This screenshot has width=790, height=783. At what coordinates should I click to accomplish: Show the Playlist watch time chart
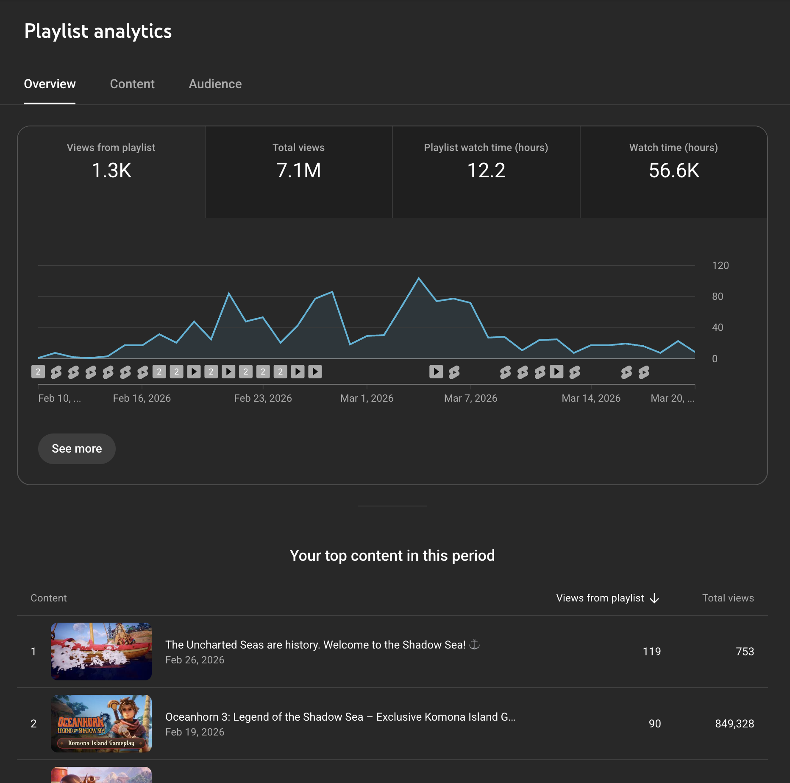tap(486, 170)
